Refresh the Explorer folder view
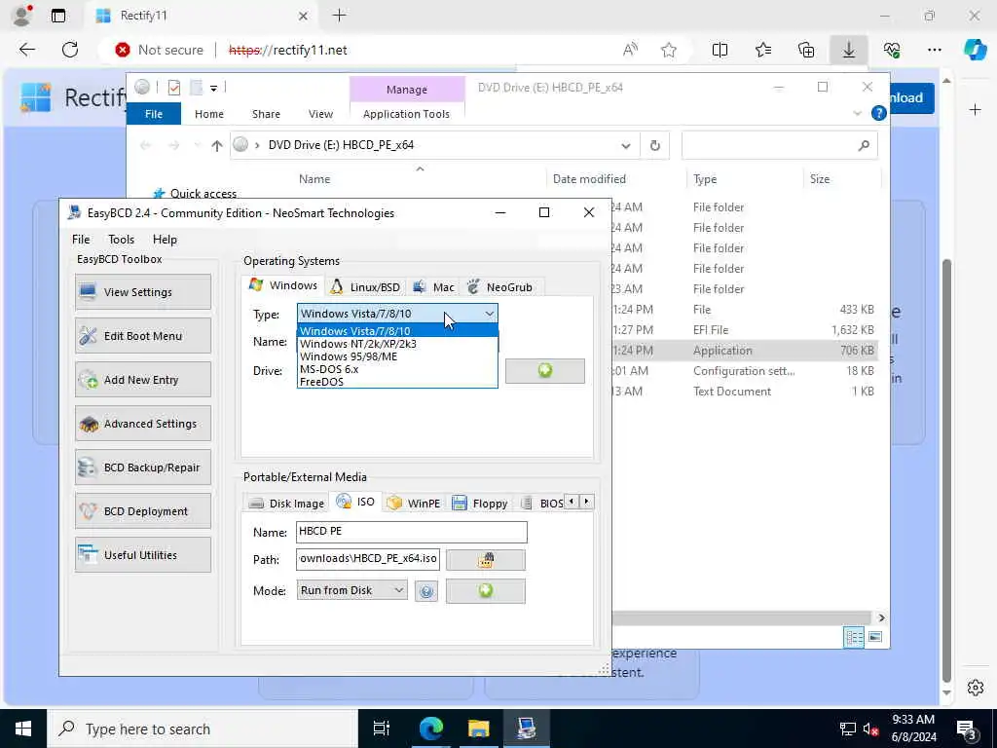This screenshot has width=997, height=748. (x=655, y=146)
